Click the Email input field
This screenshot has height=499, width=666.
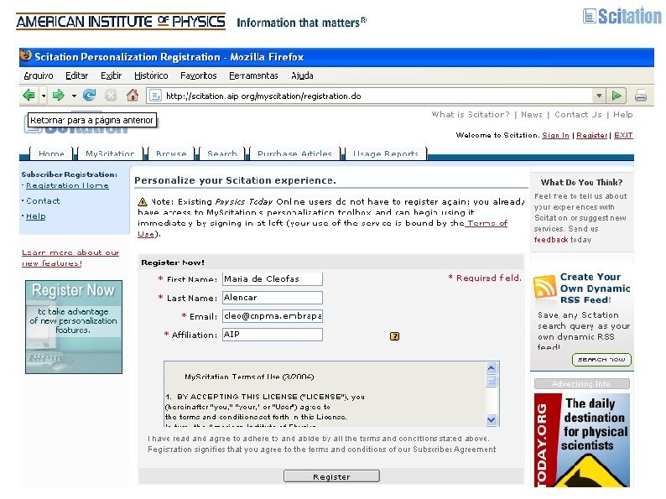point(273,316)
